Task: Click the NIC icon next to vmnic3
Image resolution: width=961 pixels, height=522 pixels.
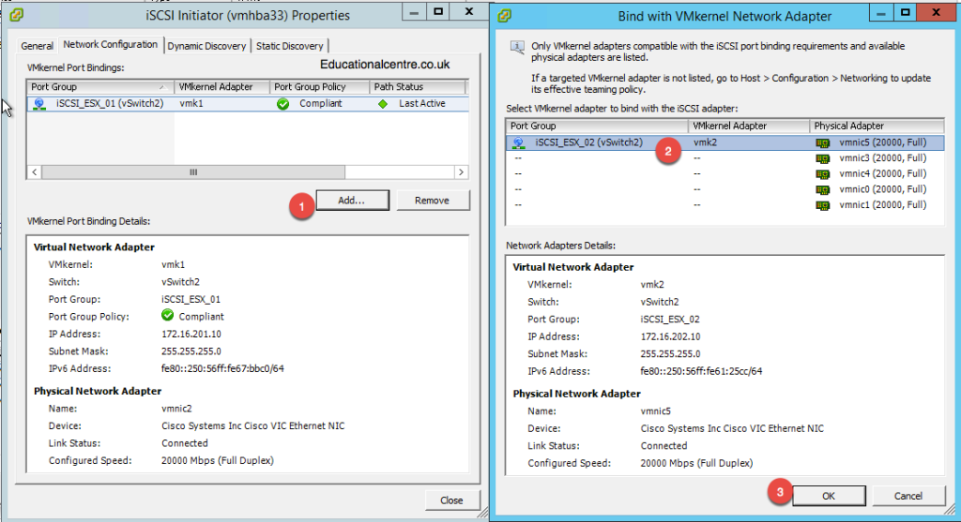Action: (x=822, y=158)
